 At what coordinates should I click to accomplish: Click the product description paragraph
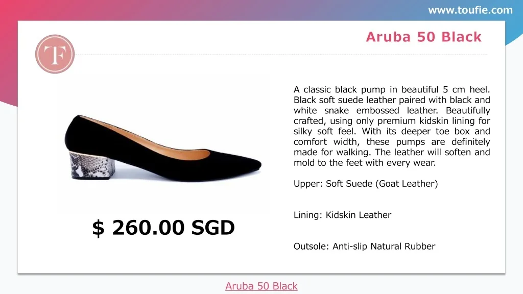tap(392, 126)
